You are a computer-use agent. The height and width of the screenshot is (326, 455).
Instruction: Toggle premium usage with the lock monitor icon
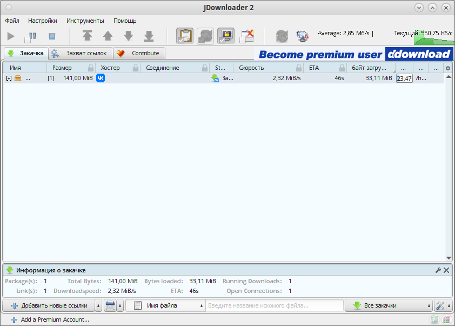[226, 36]
